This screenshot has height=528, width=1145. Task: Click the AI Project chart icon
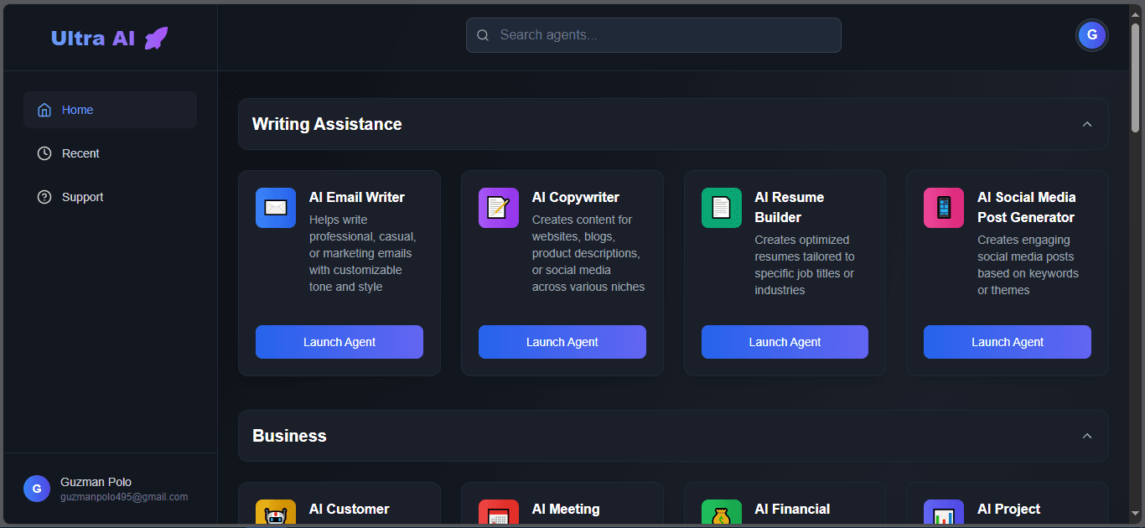click(x=944, y=514)
